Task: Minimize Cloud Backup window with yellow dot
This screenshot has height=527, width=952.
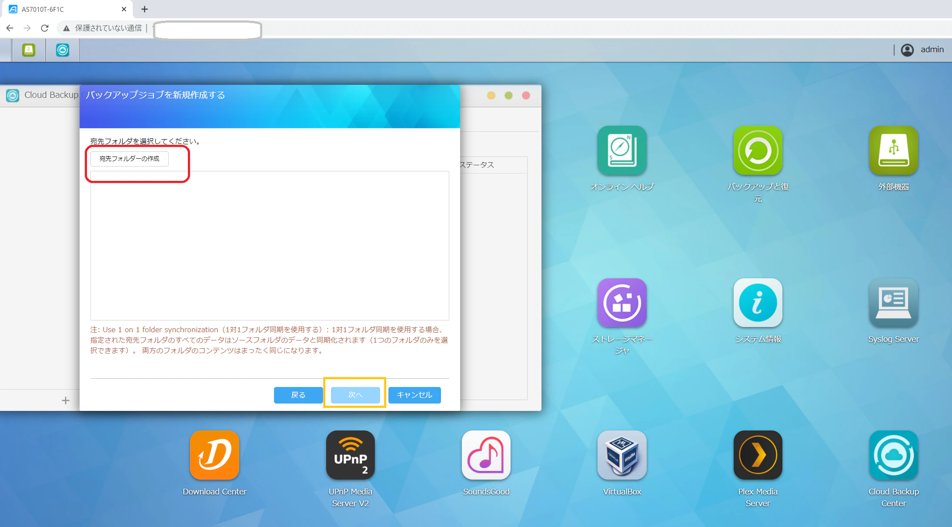Action: 491,95
